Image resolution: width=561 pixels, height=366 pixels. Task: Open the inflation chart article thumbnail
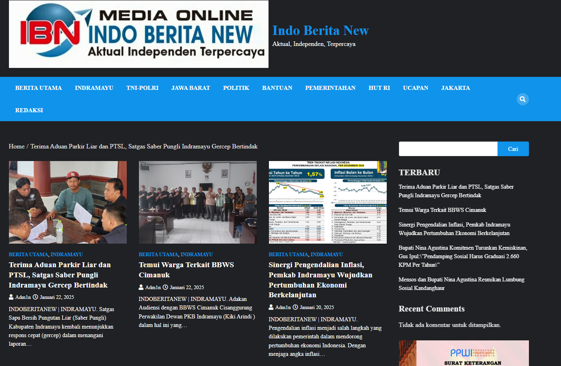click(x=327, y=202)
